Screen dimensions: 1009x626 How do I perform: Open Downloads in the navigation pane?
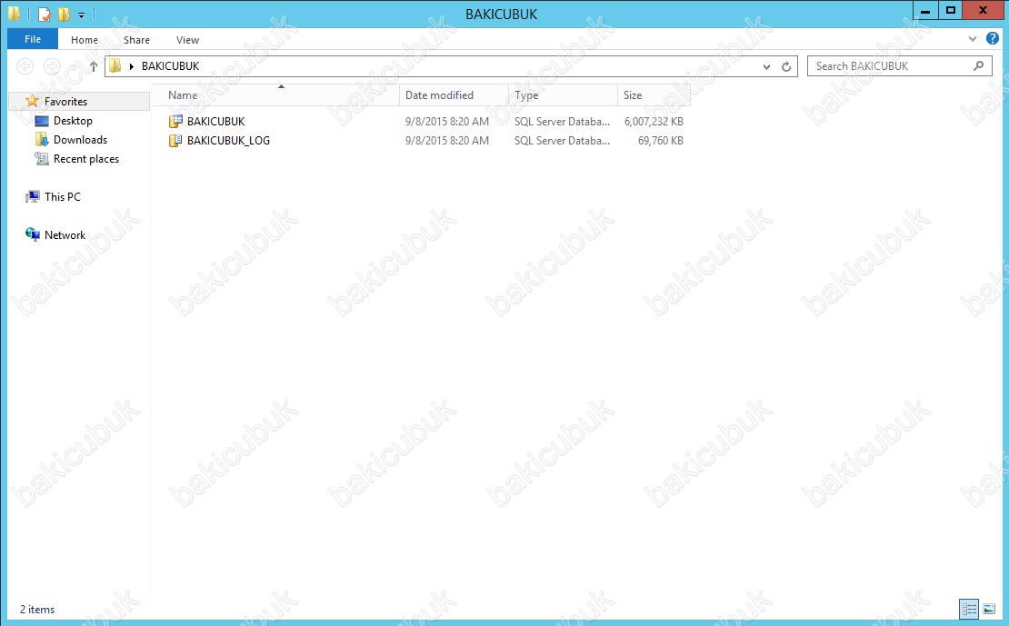80,140
